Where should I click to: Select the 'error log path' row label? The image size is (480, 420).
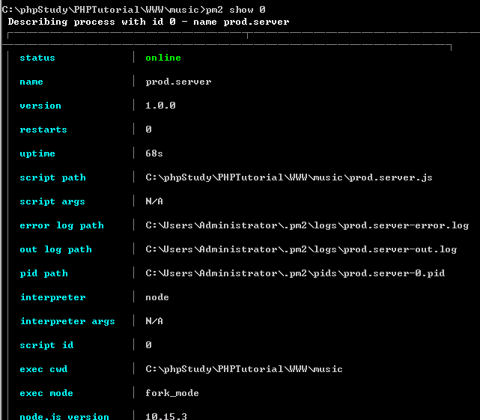tap(62, 225)
